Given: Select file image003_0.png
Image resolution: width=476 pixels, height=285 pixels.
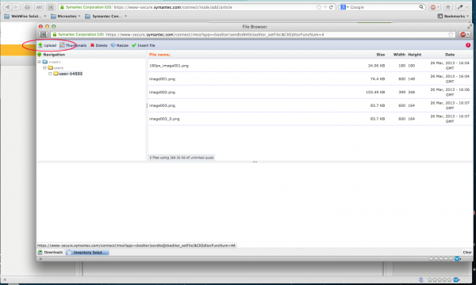Looking at the screenshot, I should coord(310,119).
